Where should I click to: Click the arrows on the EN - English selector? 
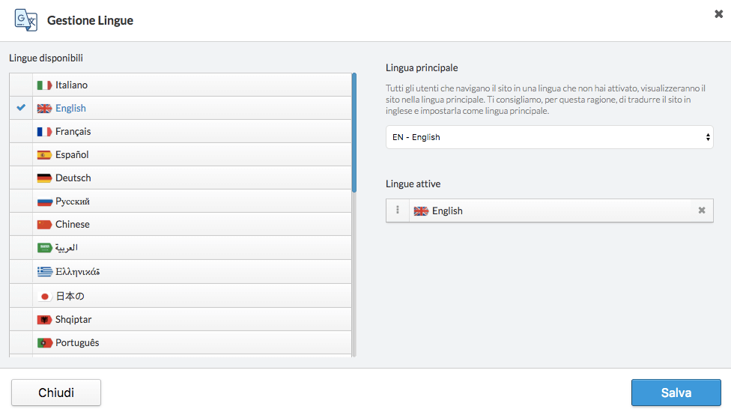point(708,137)
